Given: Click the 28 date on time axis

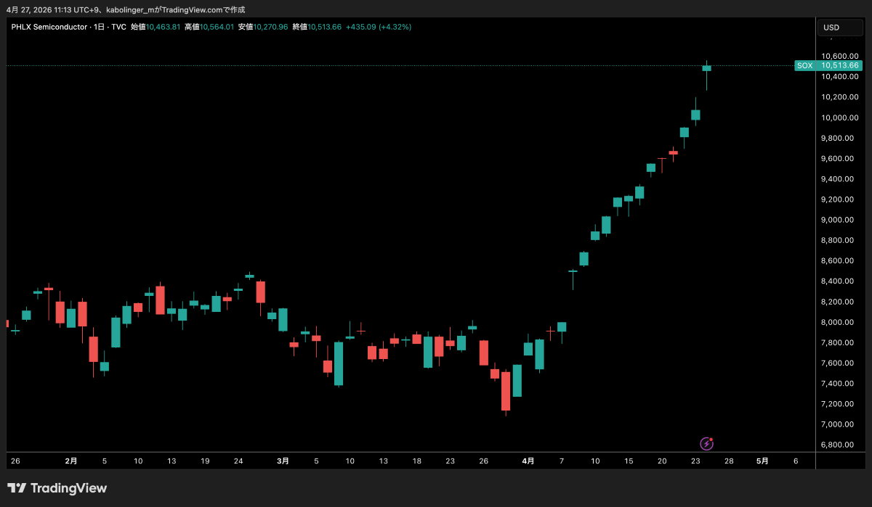Looking at the screenshot, I should [729, 461].
